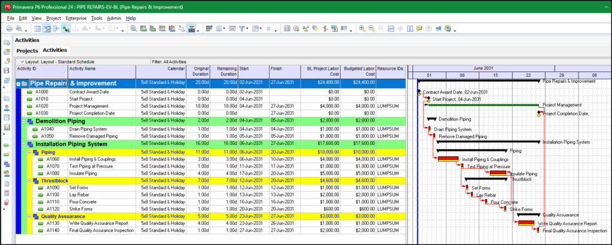This screenshot has width=612, height=245.
Task: Switch to the Projects tab
Action: (x=27, y=51)
